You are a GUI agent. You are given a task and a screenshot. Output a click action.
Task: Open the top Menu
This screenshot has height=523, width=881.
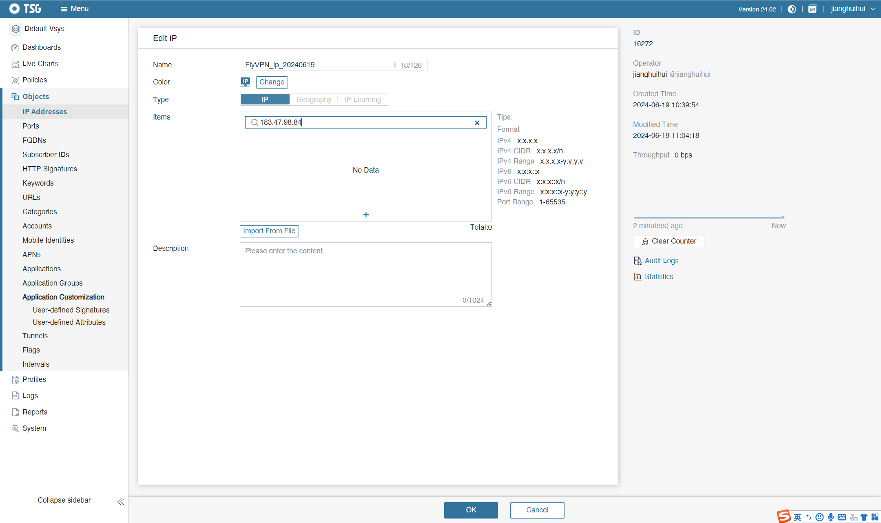point(75,9)
